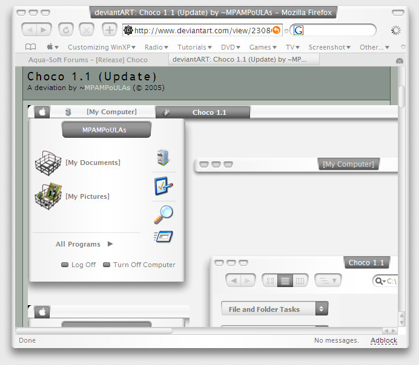
Task: Click the small Firefox icon on Choco 1.1 taskbar item
Action: pos(166,112)
